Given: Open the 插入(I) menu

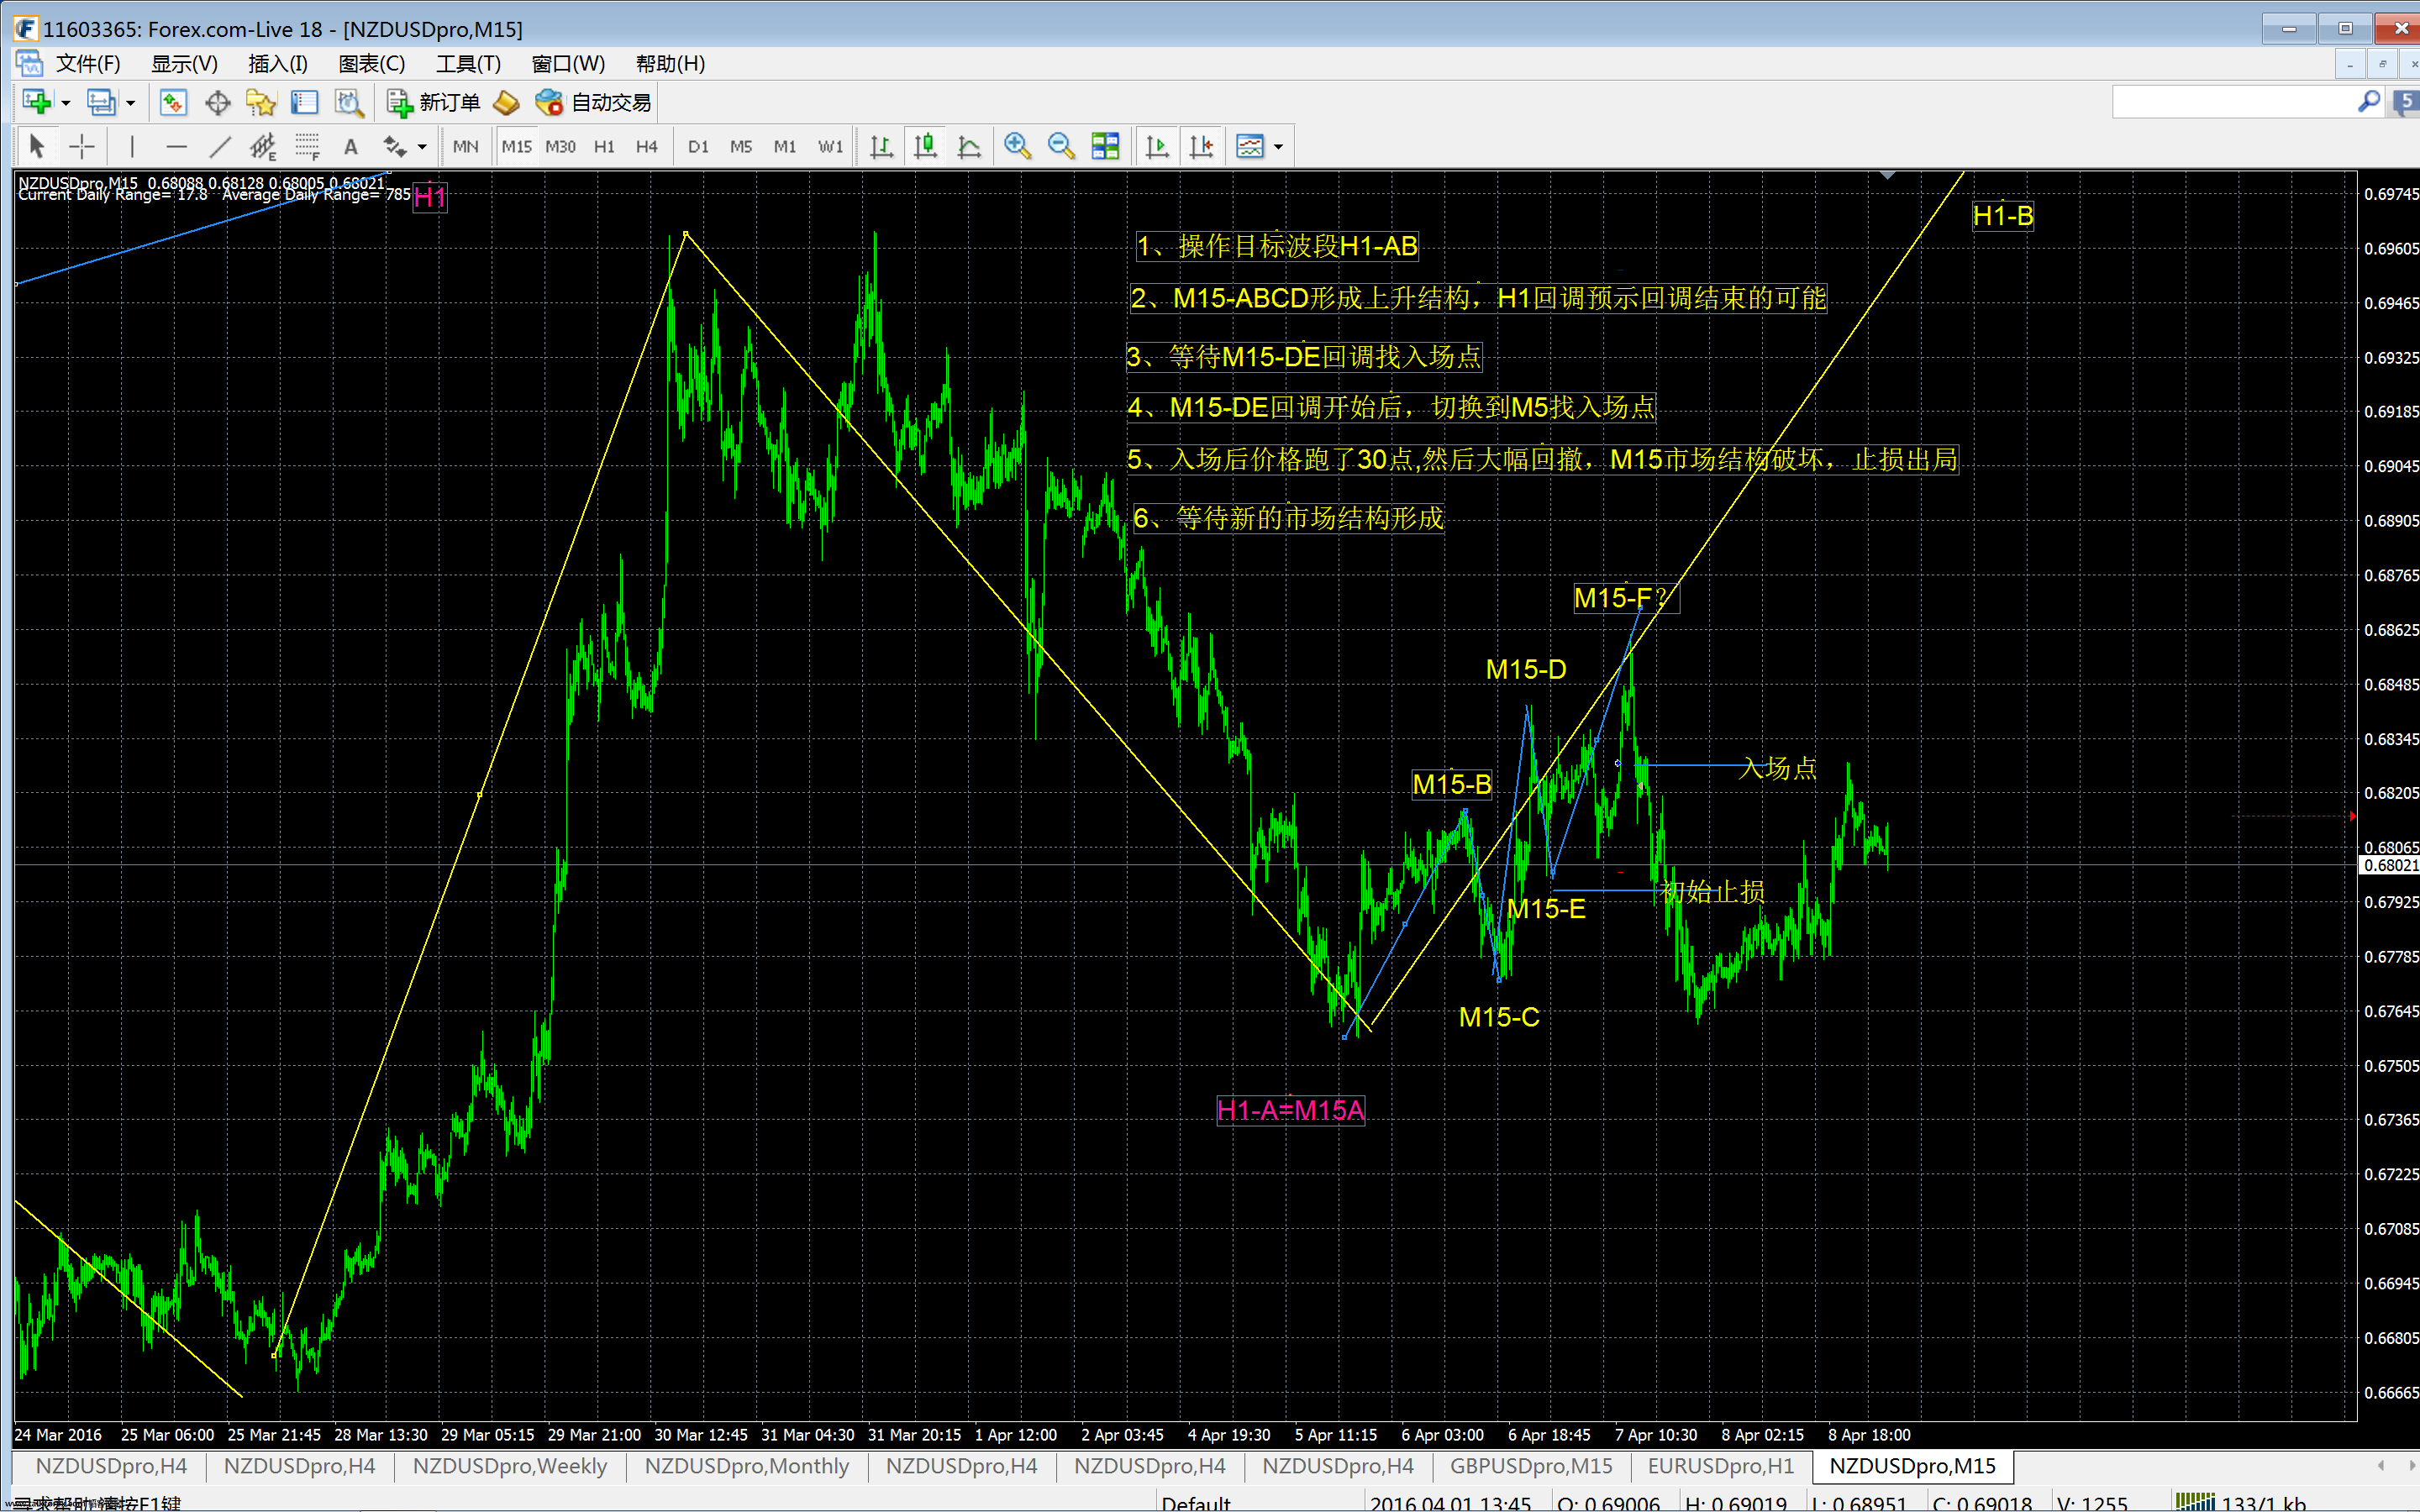Looking at the screenshot, I should coord(278,64).
